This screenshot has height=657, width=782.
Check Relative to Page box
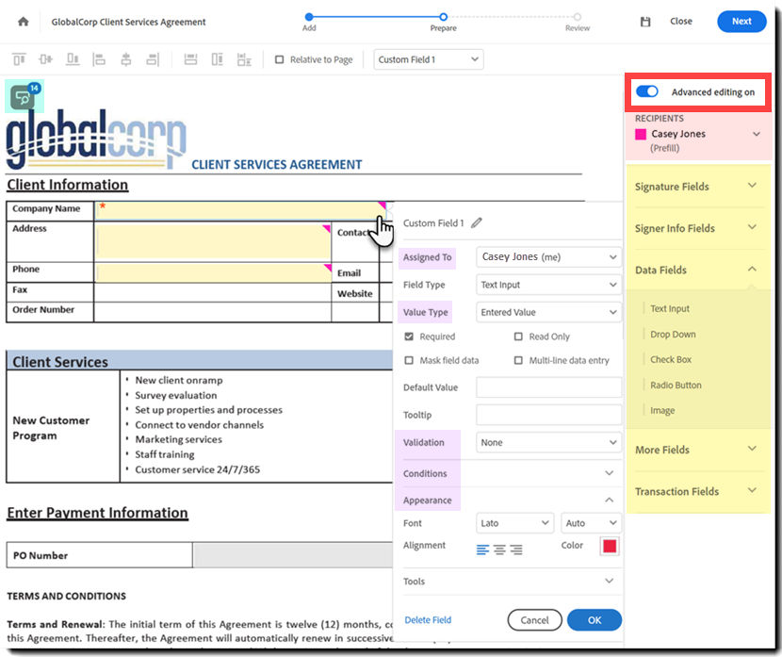point(279,59)
